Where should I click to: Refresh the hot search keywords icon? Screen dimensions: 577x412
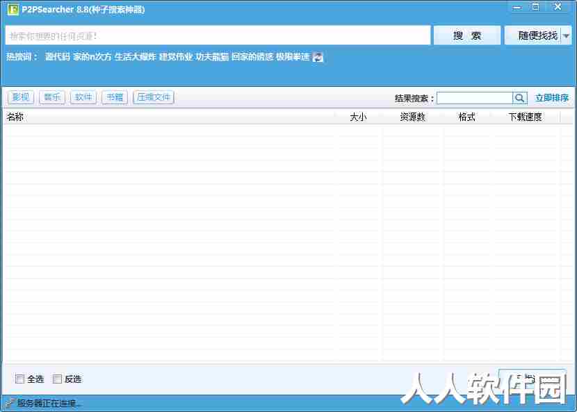coord(318,57)
